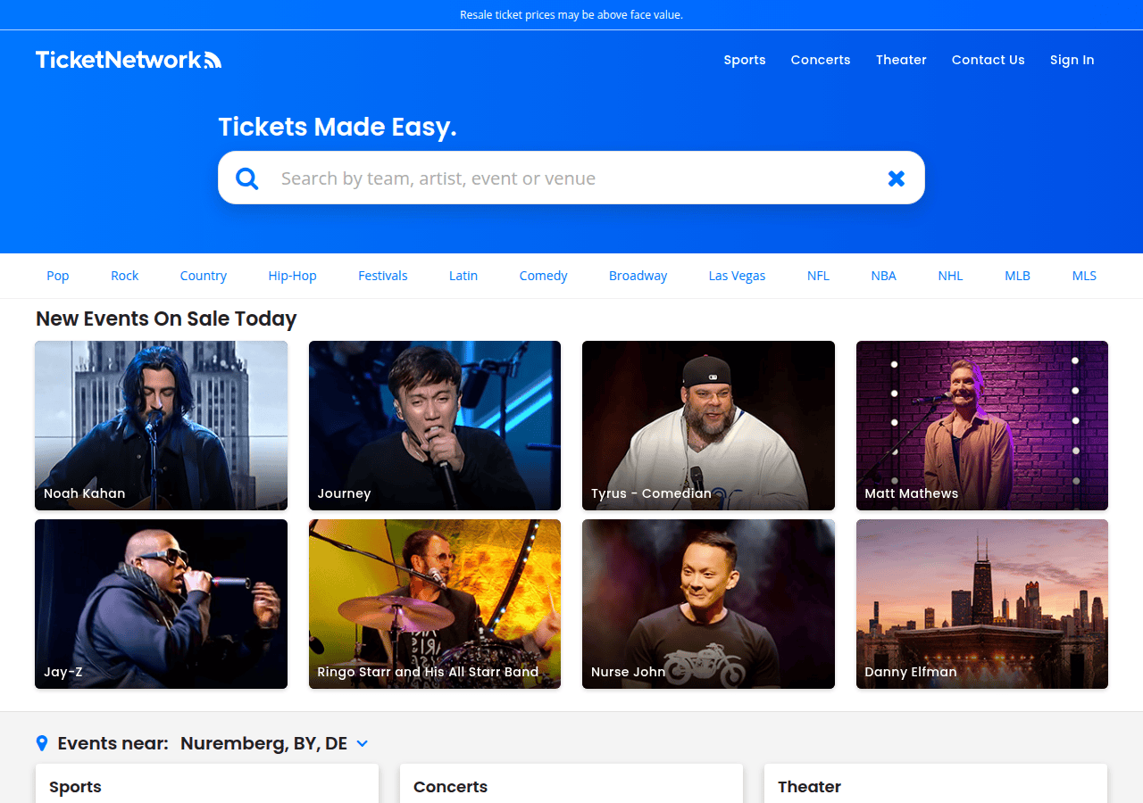The width and height of the screenshot is (1143, 803).
Task: Open the Comedy category
Action: [544, 276]
